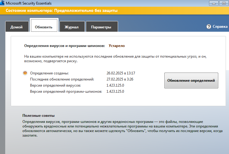Image resolution: width=229 pixels, height=154 pixels.
Task: Open the Домой tab
Action: click(17, 27)
